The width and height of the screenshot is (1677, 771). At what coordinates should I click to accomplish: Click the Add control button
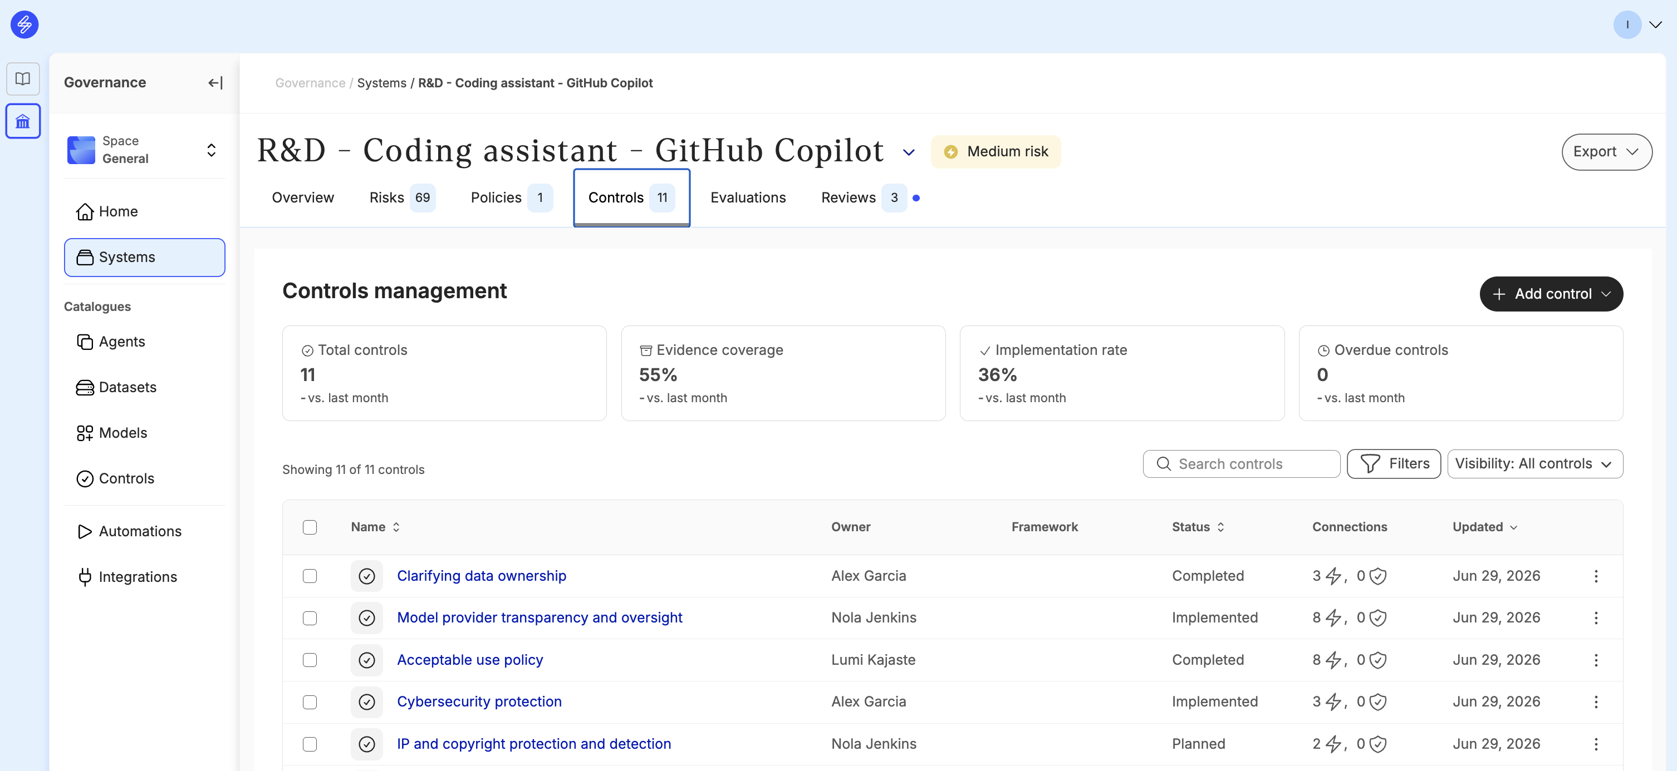coord(1551,293)
